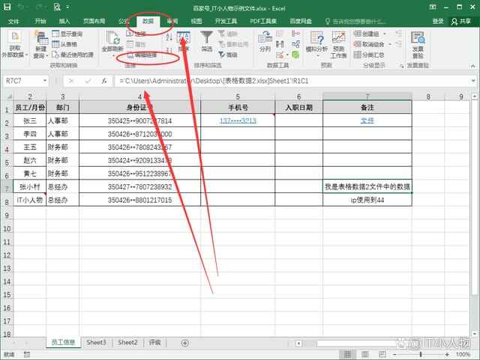Collapse the ribbon with the up chevron
The width and height of the screenshot is (480, 360).
[x=473, y=66]
